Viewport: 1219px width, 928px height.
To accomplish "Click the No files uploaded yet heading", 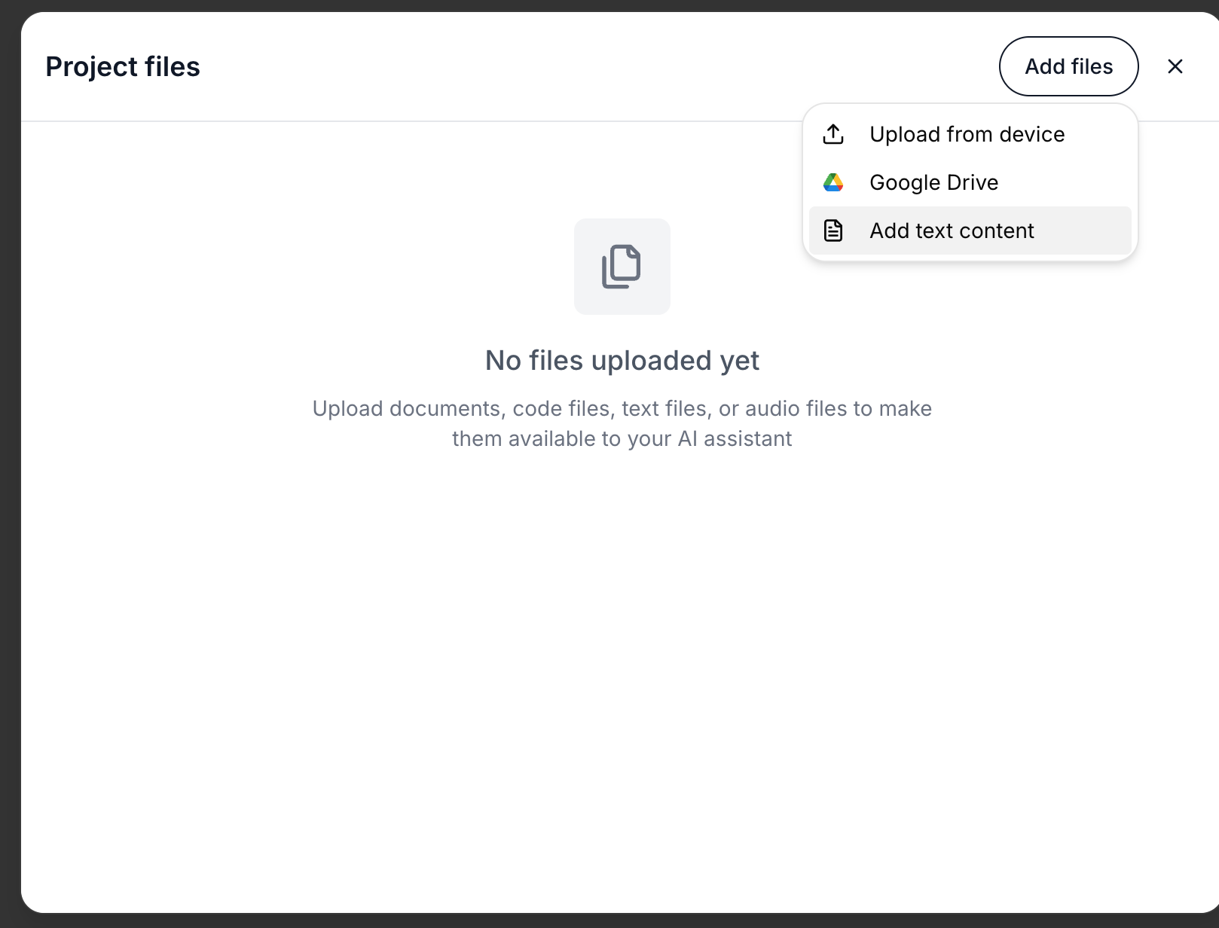I will [622, 360].
